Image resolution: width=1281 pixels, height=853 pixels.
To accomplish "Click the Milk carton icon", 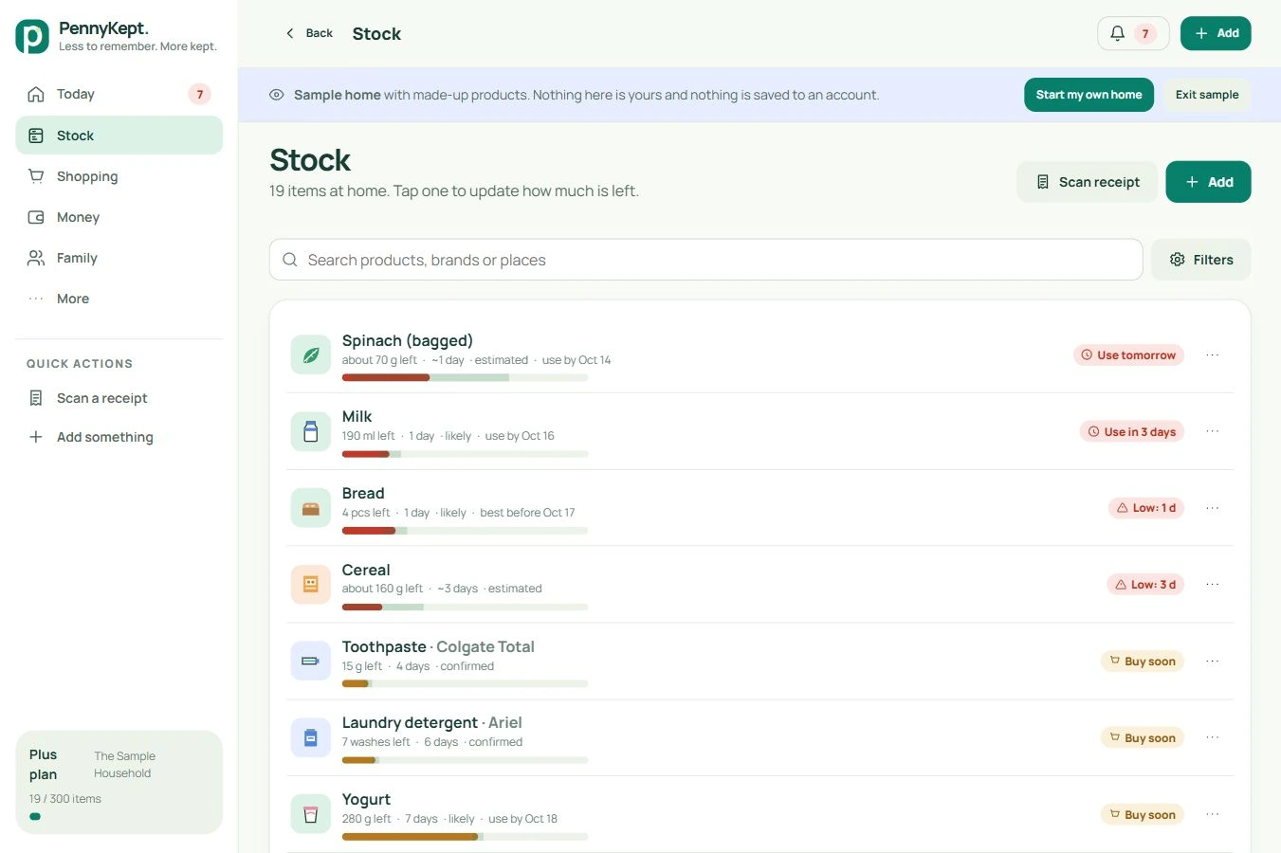I will tap(310, 431).
